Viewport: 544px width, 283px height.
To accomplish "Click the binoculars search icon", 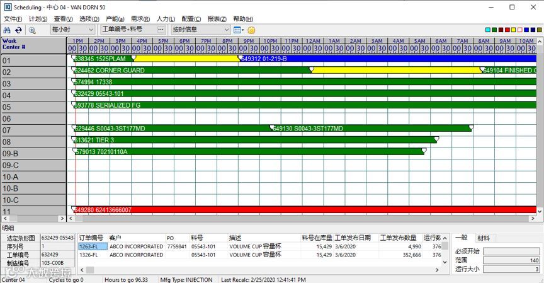I will point(7,30).
